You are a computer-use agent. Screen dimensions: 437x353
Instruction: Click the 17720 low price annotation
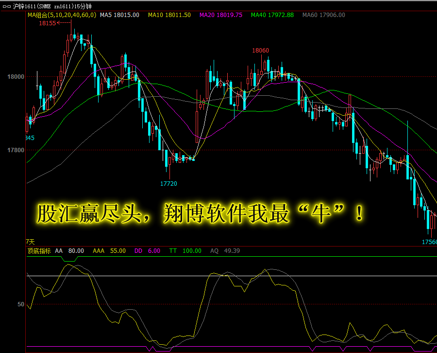[168, 184]
